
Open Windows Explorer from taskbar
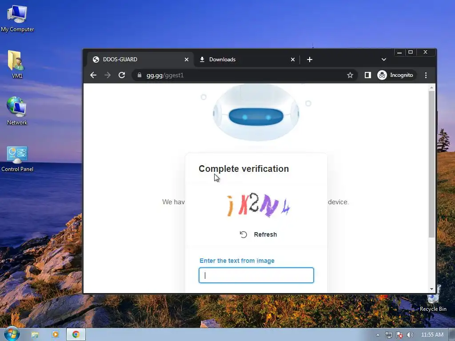[35, 334]
